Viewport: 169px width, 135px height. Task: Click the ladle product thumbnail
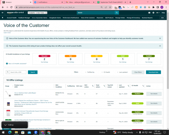coord(8,94)
